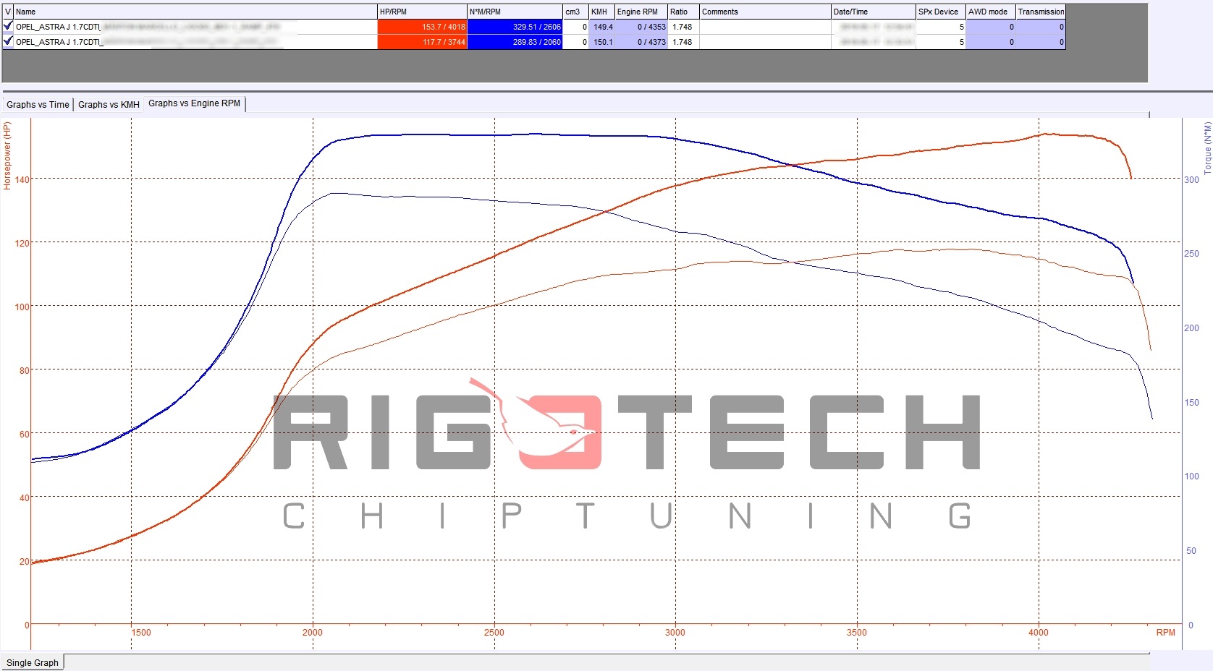1213x671 pixels.
Task: Switch to Graphs vs Time tab
Action: point(38,105)
